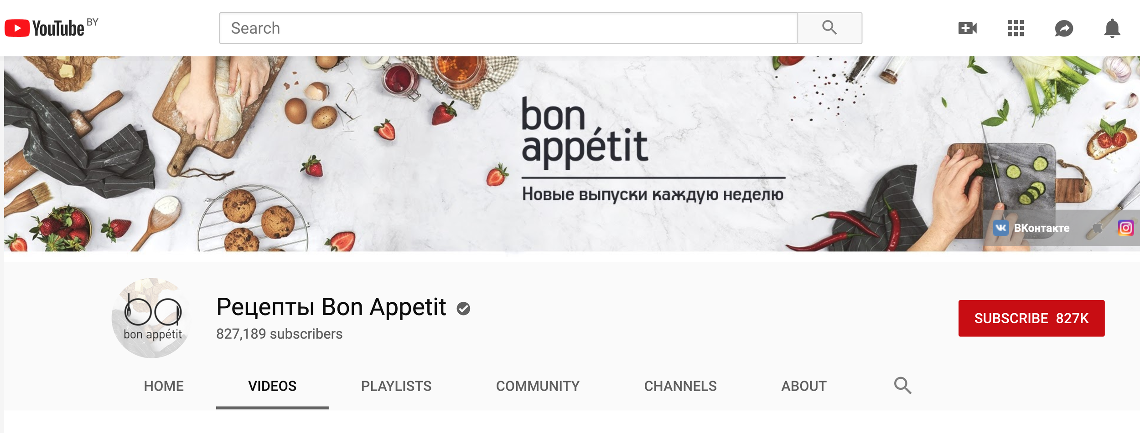Click the YouTube logo to go home
Image resolution: width=1140 pixels, height=433 pixels.
[45, 28]
